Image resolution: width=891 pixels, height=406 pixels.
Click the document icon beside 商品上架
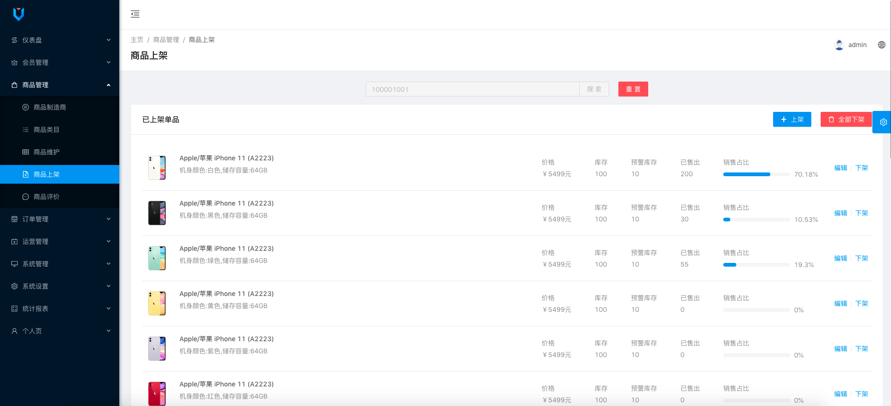coord(26,174)
